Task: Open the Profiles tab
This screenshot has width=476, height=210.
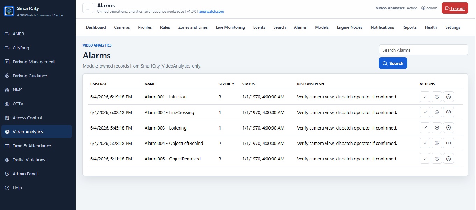Action: pyautogui.click(x=145, y=27)
